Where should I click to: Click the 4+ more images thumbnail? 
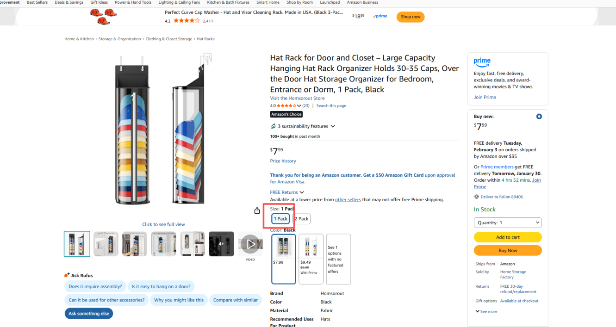(221, 244)
